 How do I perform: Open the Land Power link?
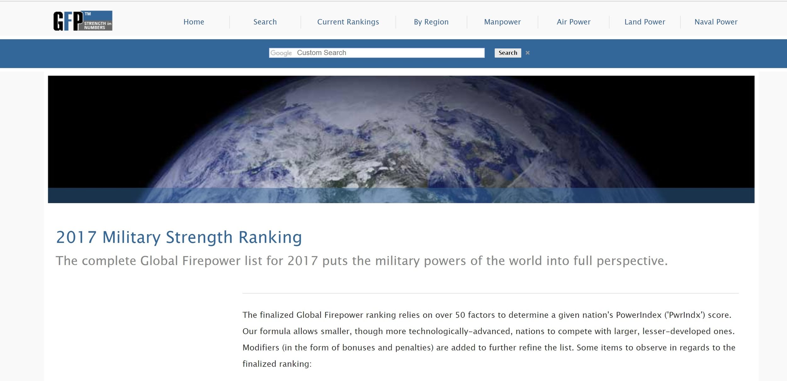tap(644, 22)
